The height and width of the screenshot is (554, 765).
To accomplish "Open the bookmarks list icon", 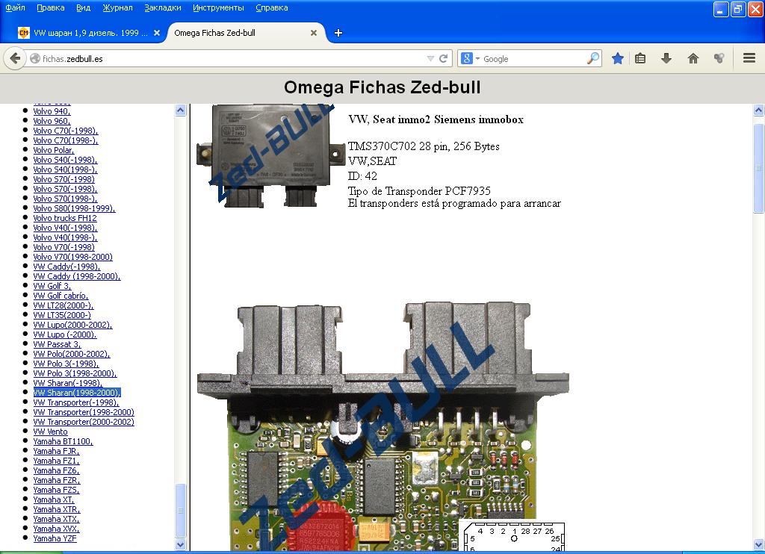I will [640, 58].
